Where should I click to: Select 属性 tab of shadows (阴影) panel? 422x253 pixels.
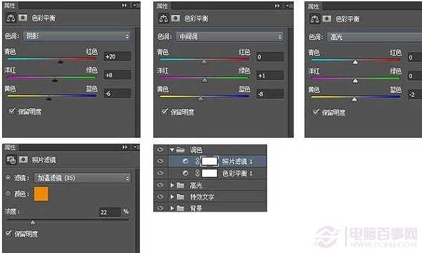(10, 5)
